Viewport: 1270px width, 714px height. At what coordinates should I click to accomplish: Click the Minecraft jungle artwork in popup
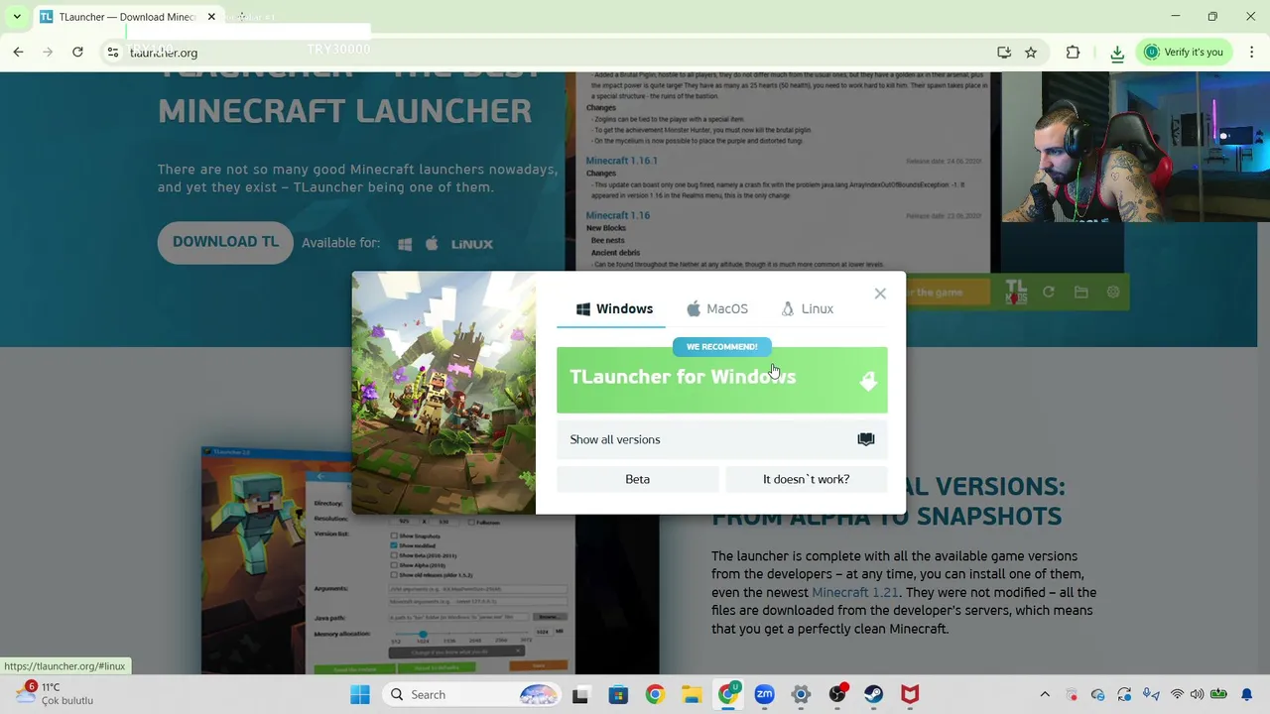(x=444, y=393)
